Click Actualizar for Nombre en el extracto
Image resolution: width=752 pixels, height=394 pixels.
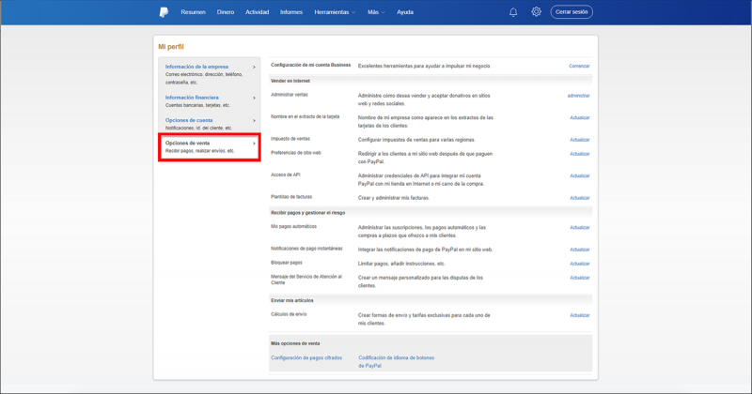[579, 118]
